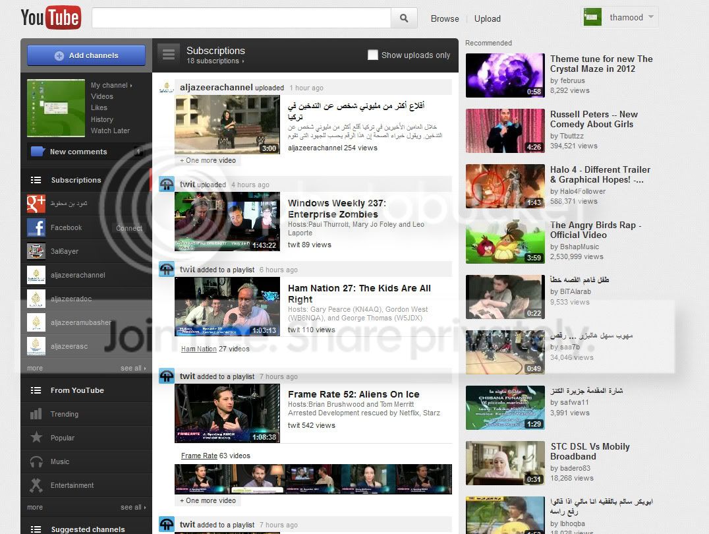The height and width of the screenshot is (534, 709).
Task: Open the Entertainment icon
Action: point(36,485)
